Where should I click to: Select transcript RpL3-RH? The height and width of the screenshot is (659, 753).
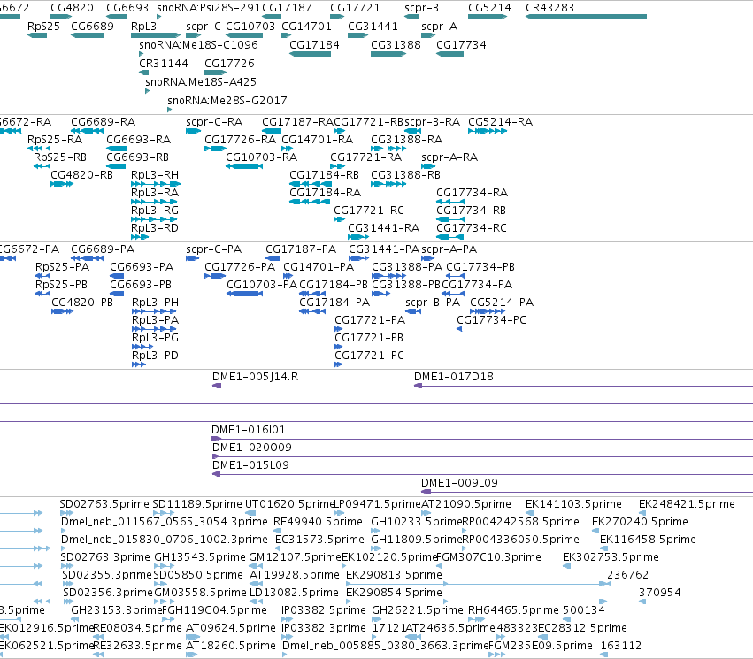pos(156,184)
